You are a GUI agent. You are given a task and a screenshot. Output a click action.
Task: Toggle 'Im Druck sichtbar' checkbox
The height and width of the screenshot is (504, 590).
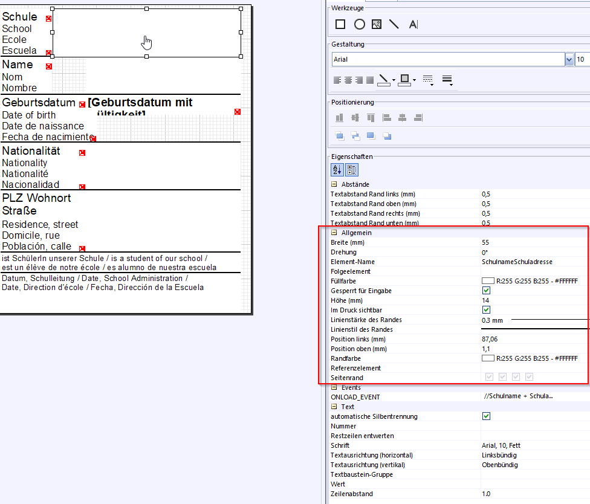pos(486,310)
